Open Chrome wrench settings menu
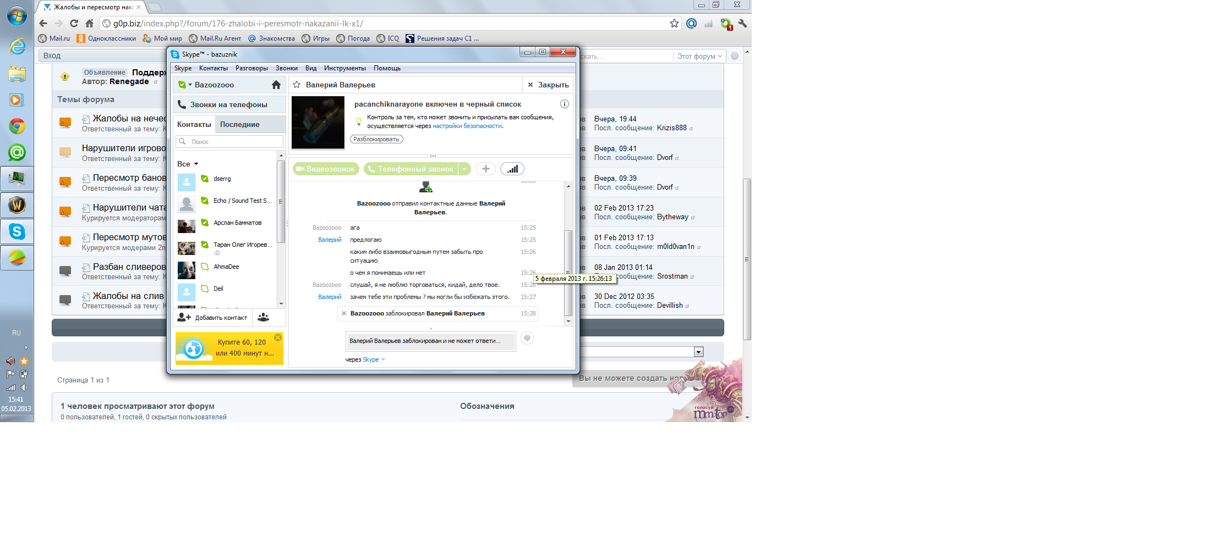The height and width of the screenshot is (554, 1225). (x=742, y=23)
